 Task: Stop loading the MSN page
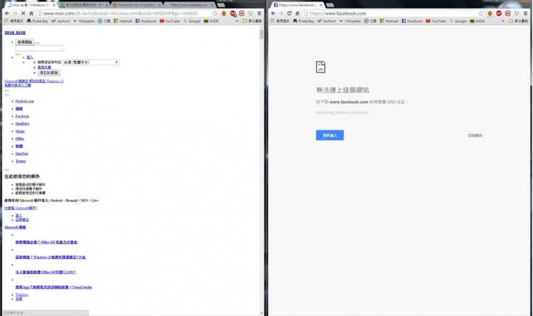[x=23, y=13]
